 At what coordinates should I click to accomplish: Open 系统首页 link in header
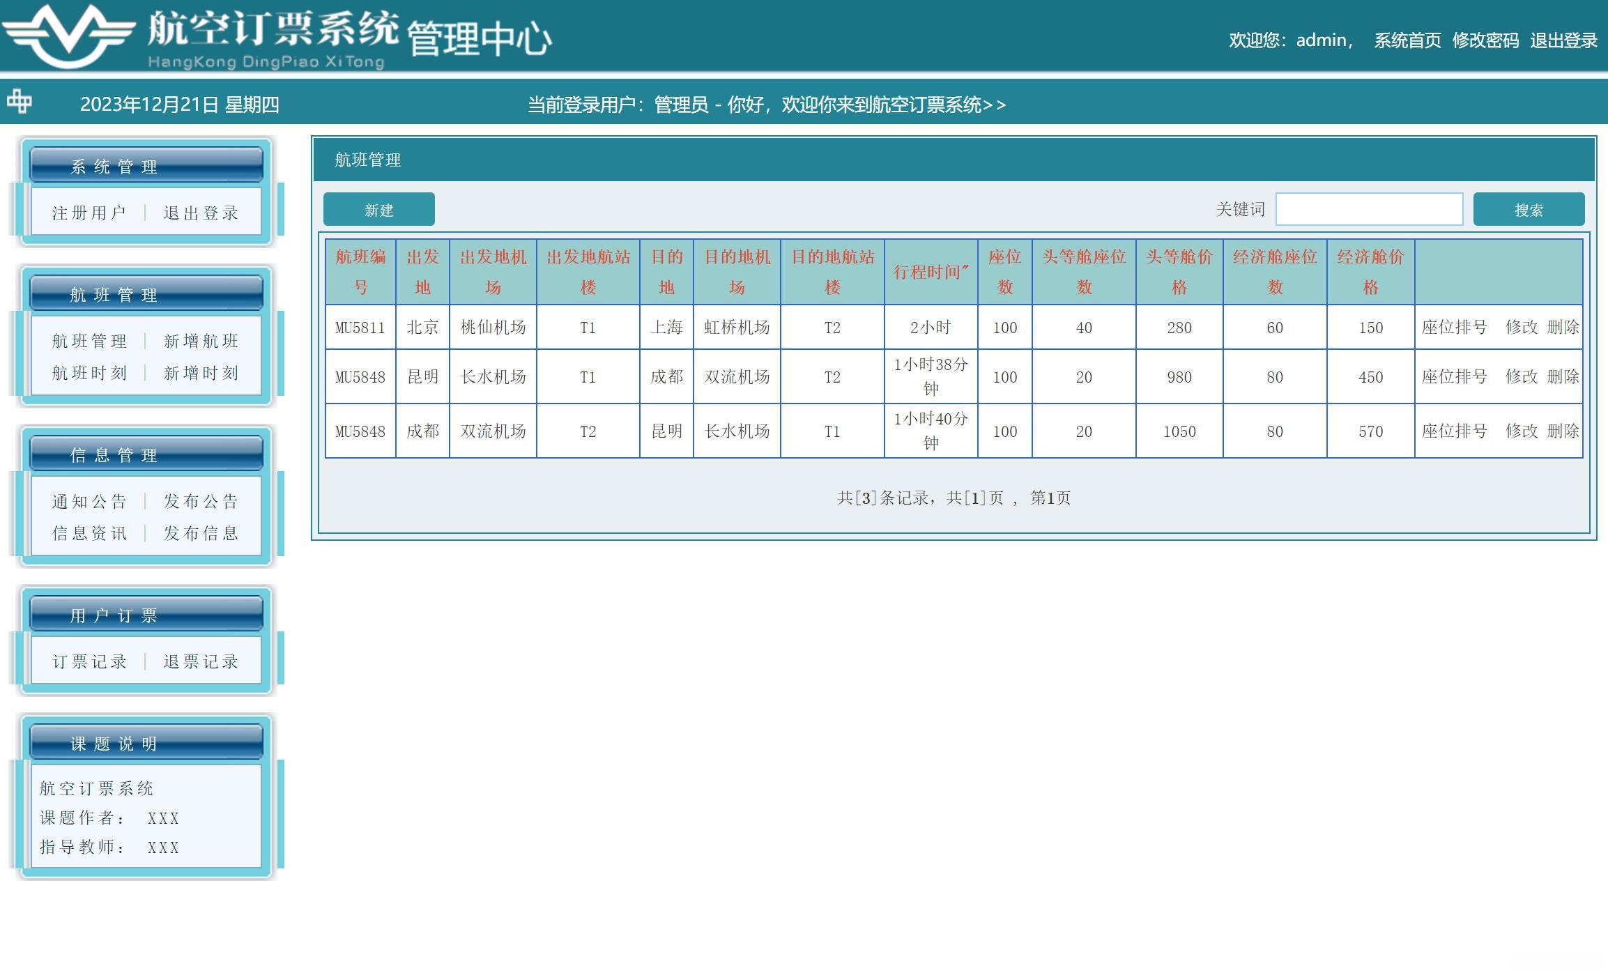[x=1407, y=40]
